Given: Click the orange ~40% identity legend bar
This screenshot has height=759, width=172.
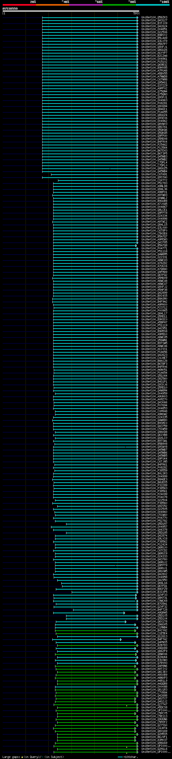Looking at the screenshot, I should [x=53, y=5].
